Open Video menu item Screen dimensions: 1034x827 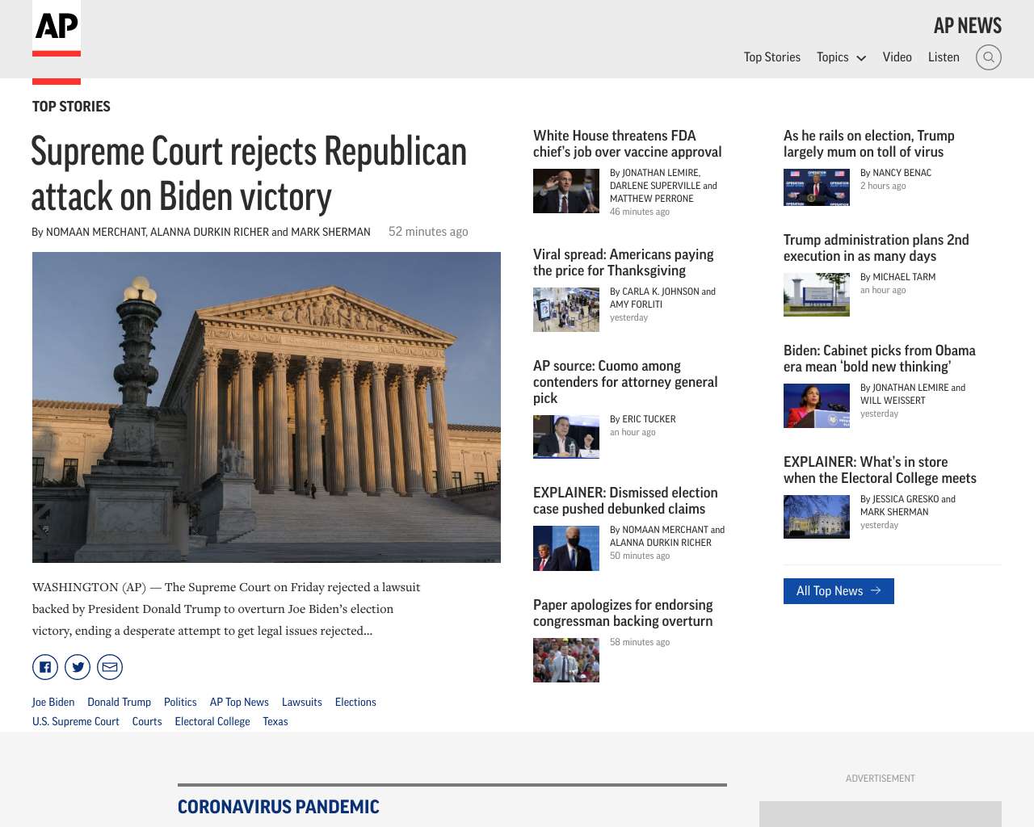pos(897,57)
